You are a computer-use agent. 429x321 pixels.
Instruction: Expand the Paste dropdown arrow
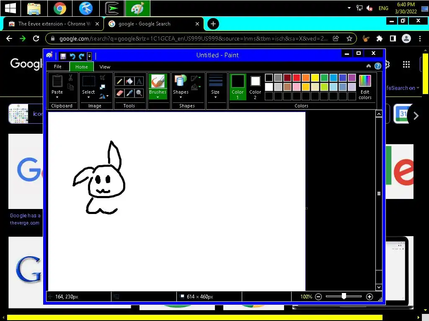pyautogui.click(x=57, y=97)
